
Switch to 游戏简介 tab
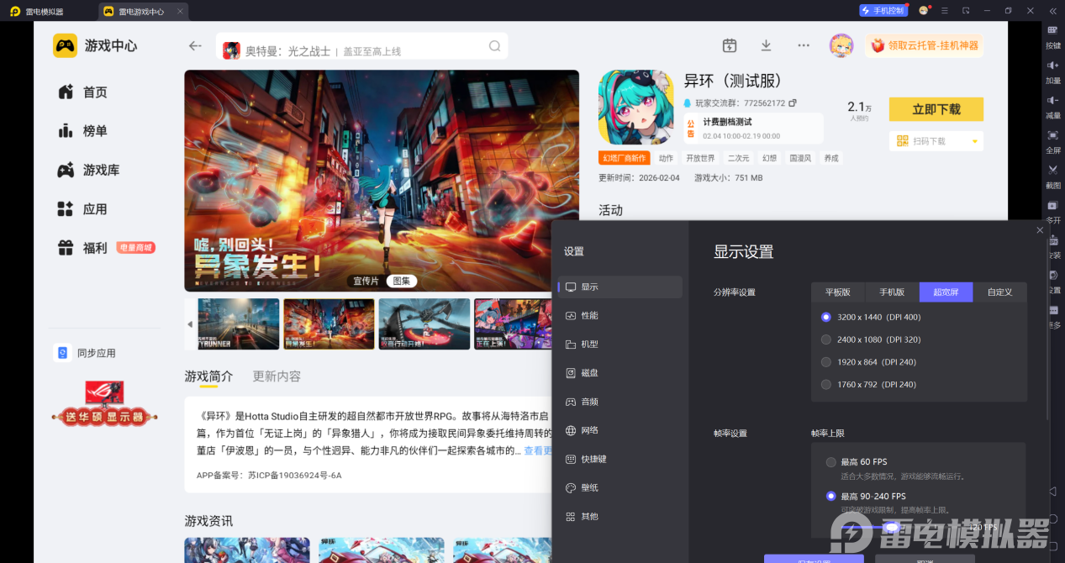[208, 376]
